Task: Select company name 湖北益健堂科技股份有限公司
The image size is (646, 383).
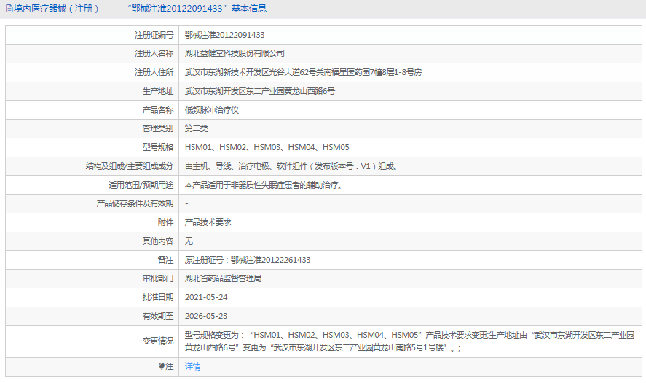Action: [235, 53]
